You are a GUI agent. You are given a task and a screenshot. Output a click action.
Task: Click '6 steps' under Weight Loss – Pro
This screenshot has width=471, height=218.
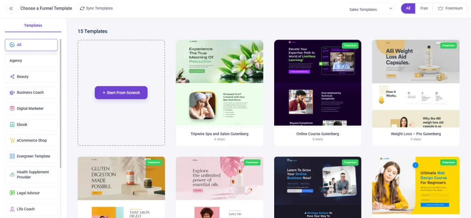[x=416, y=139]
